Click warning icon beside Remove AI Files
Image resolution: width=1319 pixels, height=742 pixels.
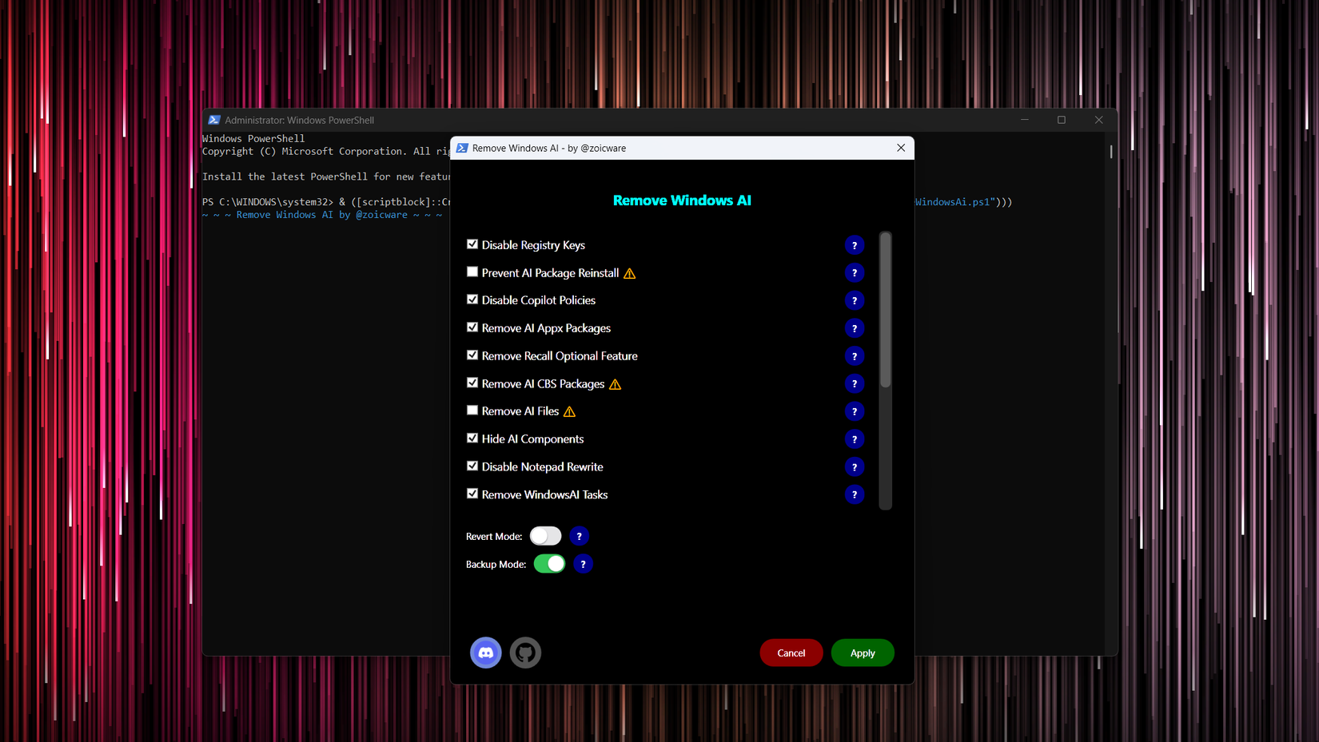point(569,411)
